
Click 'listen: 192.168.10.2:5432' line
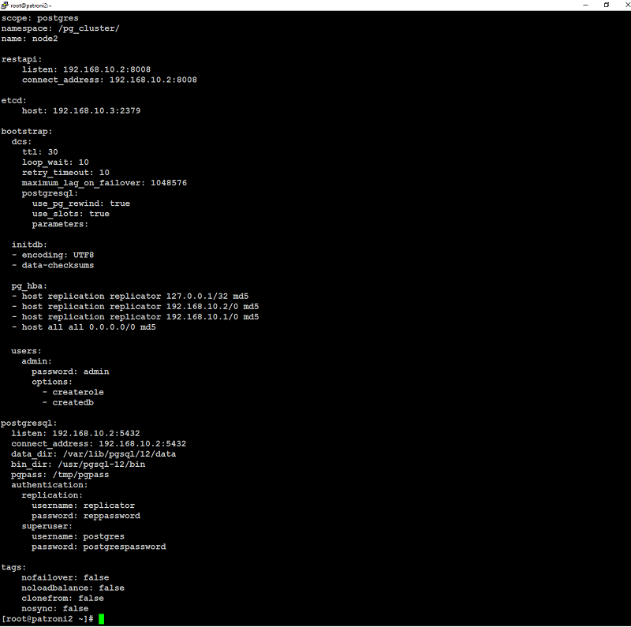tap(76, 434)
